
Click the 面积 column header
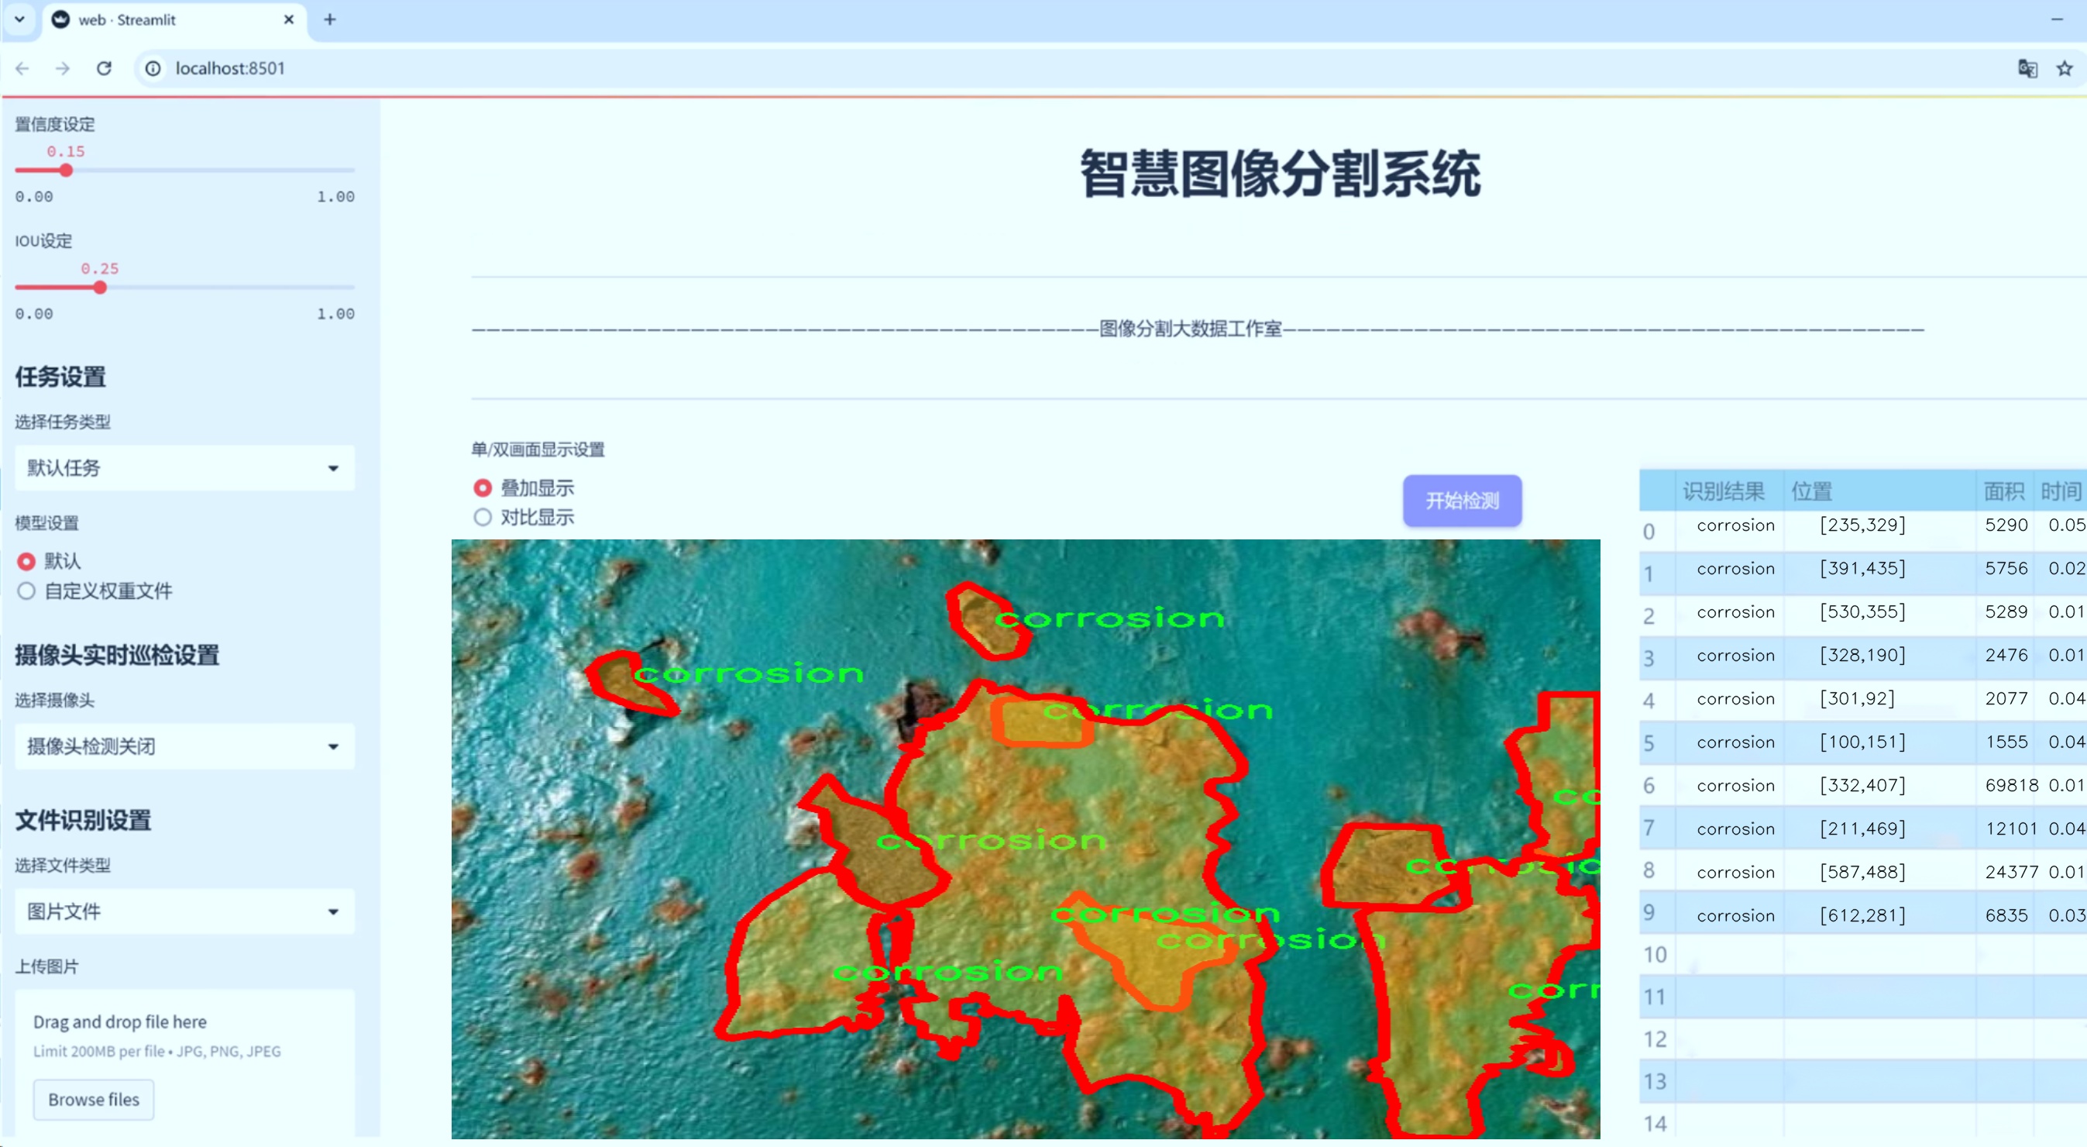pyautogui.click(x=2003, y=491)
